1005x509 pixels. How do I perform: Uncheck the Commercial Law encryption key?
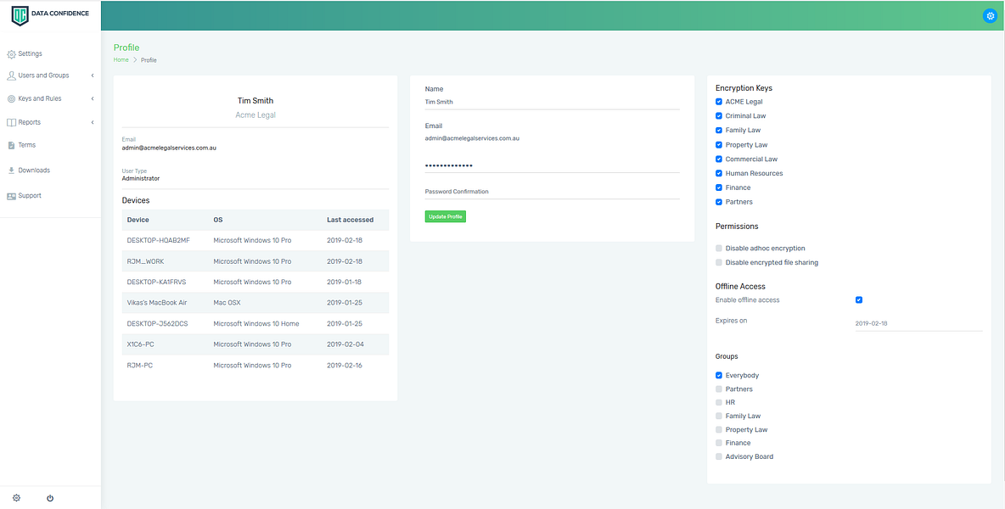pyautogui.click(x=718, y=159)
